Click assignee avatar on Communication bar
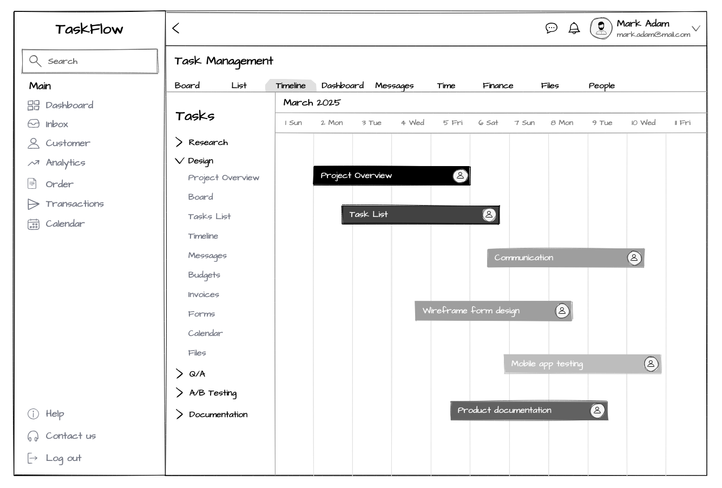The image size is (722, 488). pos(634,258)
